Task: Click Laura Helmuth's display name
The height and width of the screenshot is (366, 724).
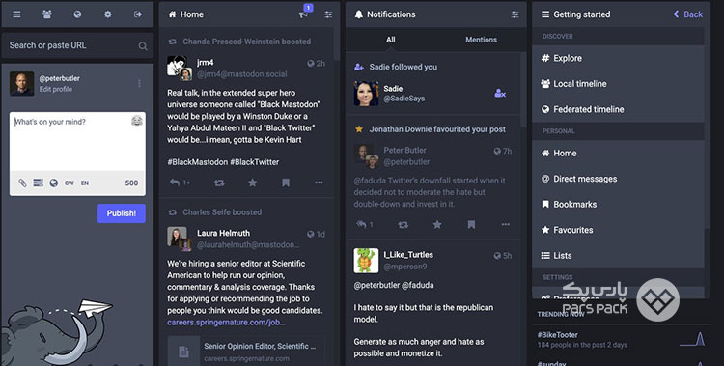Action: pyautogui.click(x=224, y=234)
